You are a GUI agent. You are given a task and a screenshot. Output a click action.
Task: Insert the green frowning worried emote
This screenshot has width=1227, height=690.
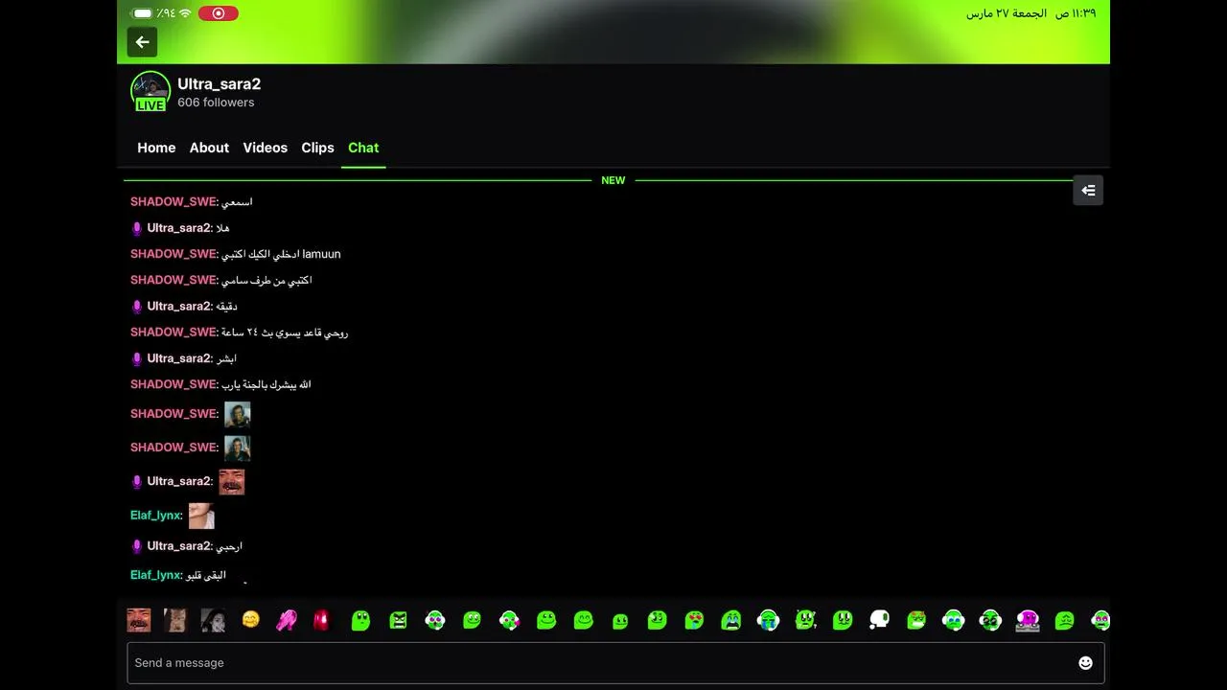1064,620
